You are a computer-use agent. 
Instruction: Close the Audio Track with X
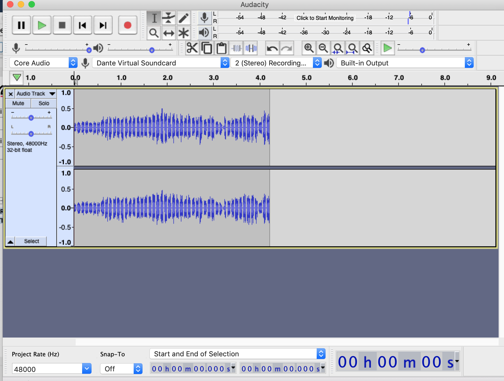tap(10, 94)
